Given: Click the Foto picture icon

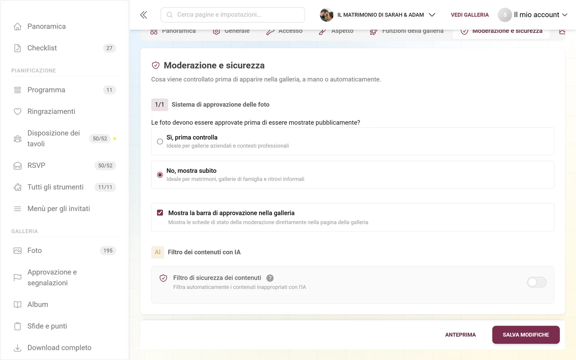Looking at the screenshot, I should pos(18,251).
